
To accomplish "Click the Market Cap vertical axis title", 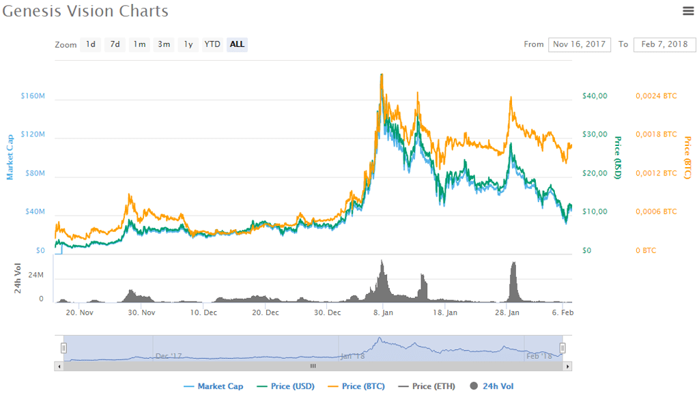I will [x=10, y=157].
